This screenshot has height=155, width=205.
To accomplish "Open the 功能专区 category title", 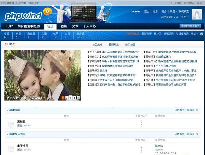I will pyautogui.click(x=15, y=110).
